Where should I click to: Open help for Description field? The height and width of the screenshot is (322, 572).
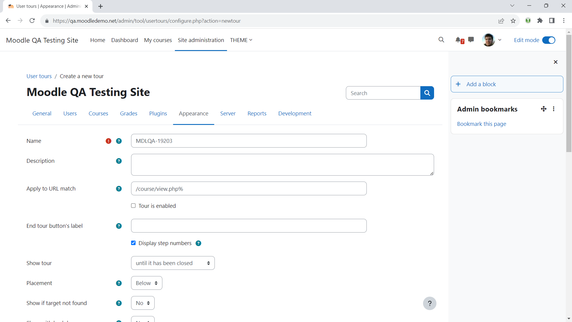[119, 161]
